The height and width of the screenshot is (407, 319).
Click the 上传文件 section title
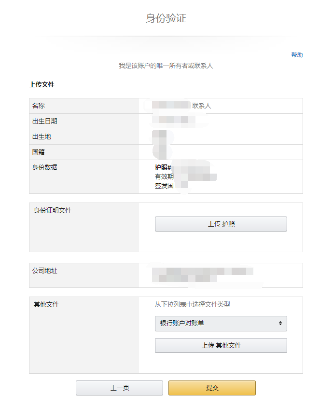(x=42, y=85)
